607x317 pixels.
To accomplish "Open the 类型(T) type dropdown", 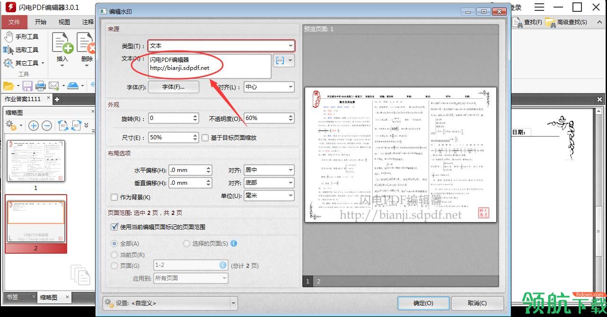I will [x=221, y=46].
